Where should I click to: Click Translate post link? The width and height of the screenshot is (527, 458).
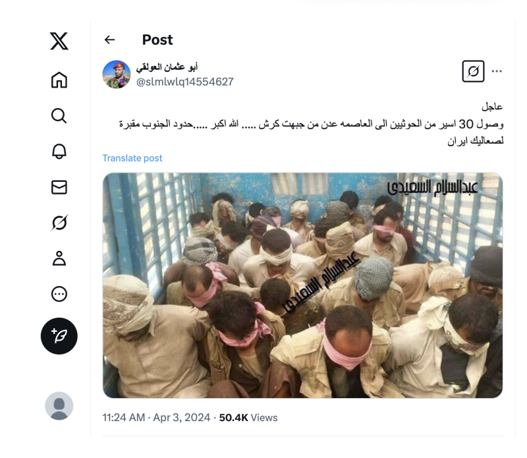[132, 158]
